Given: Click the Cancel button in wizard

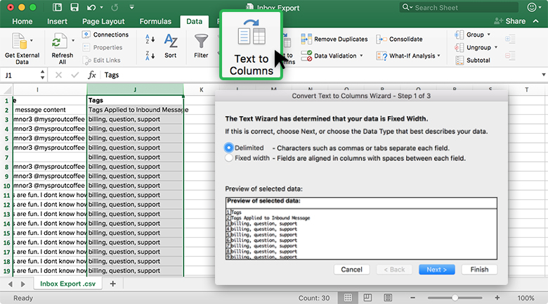Looking at the screenshot, I should [x=351, y=270].
